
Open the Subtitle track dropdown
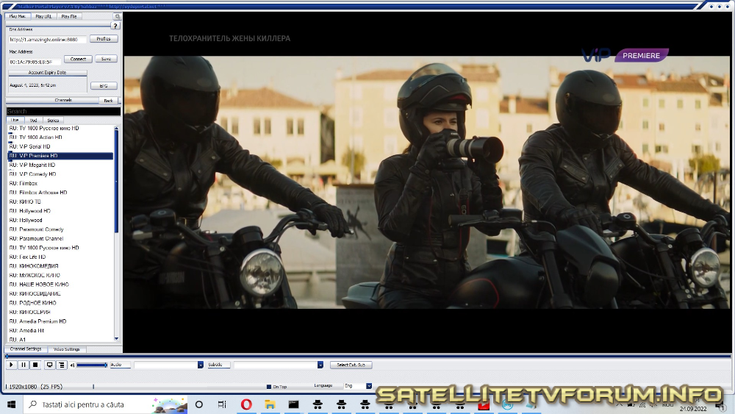(x=279, y=365)
